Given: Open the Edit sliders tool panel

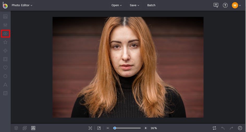Looking at the screenshot, I should tap(5, 25).
